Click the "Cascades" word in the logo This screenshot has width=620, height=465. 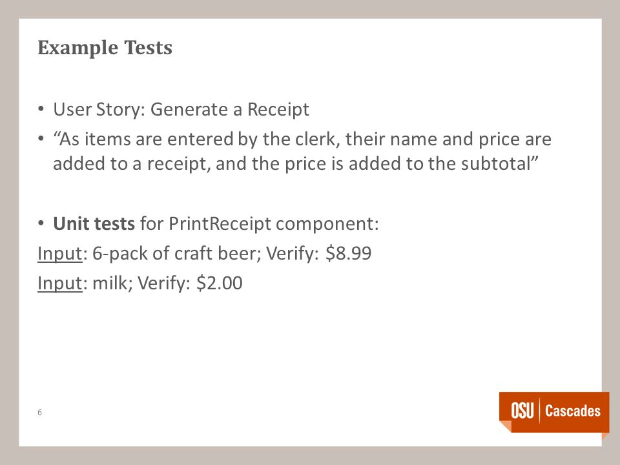click(573, 411)
